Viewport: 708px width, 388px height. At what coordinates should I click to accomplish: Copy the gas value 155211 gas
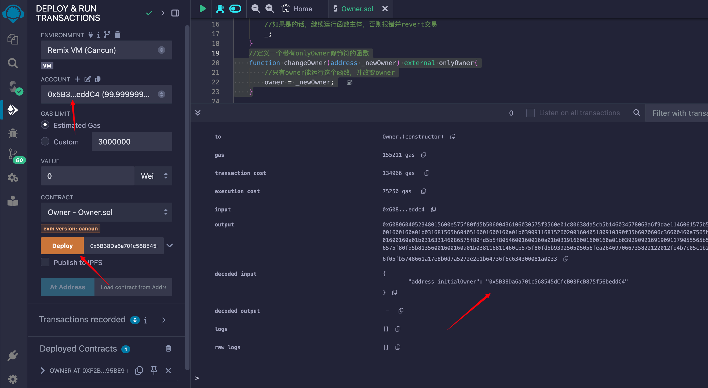pos(424,155)
